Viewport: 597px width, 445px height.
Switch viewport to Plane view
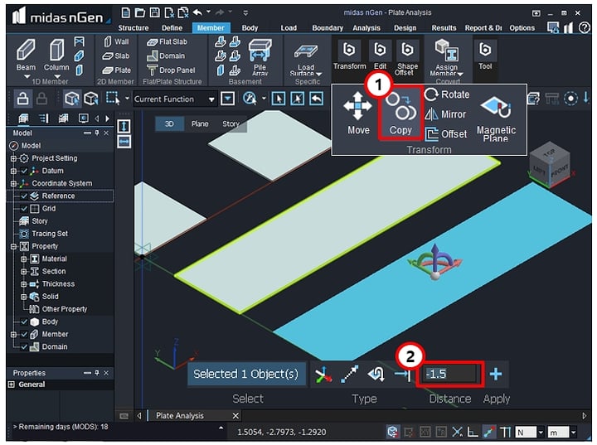pyautogui.click(x=200, y=123)
